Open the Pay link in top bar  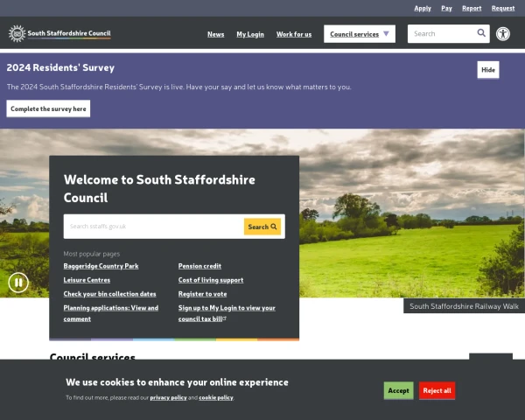tap(446, 9)
